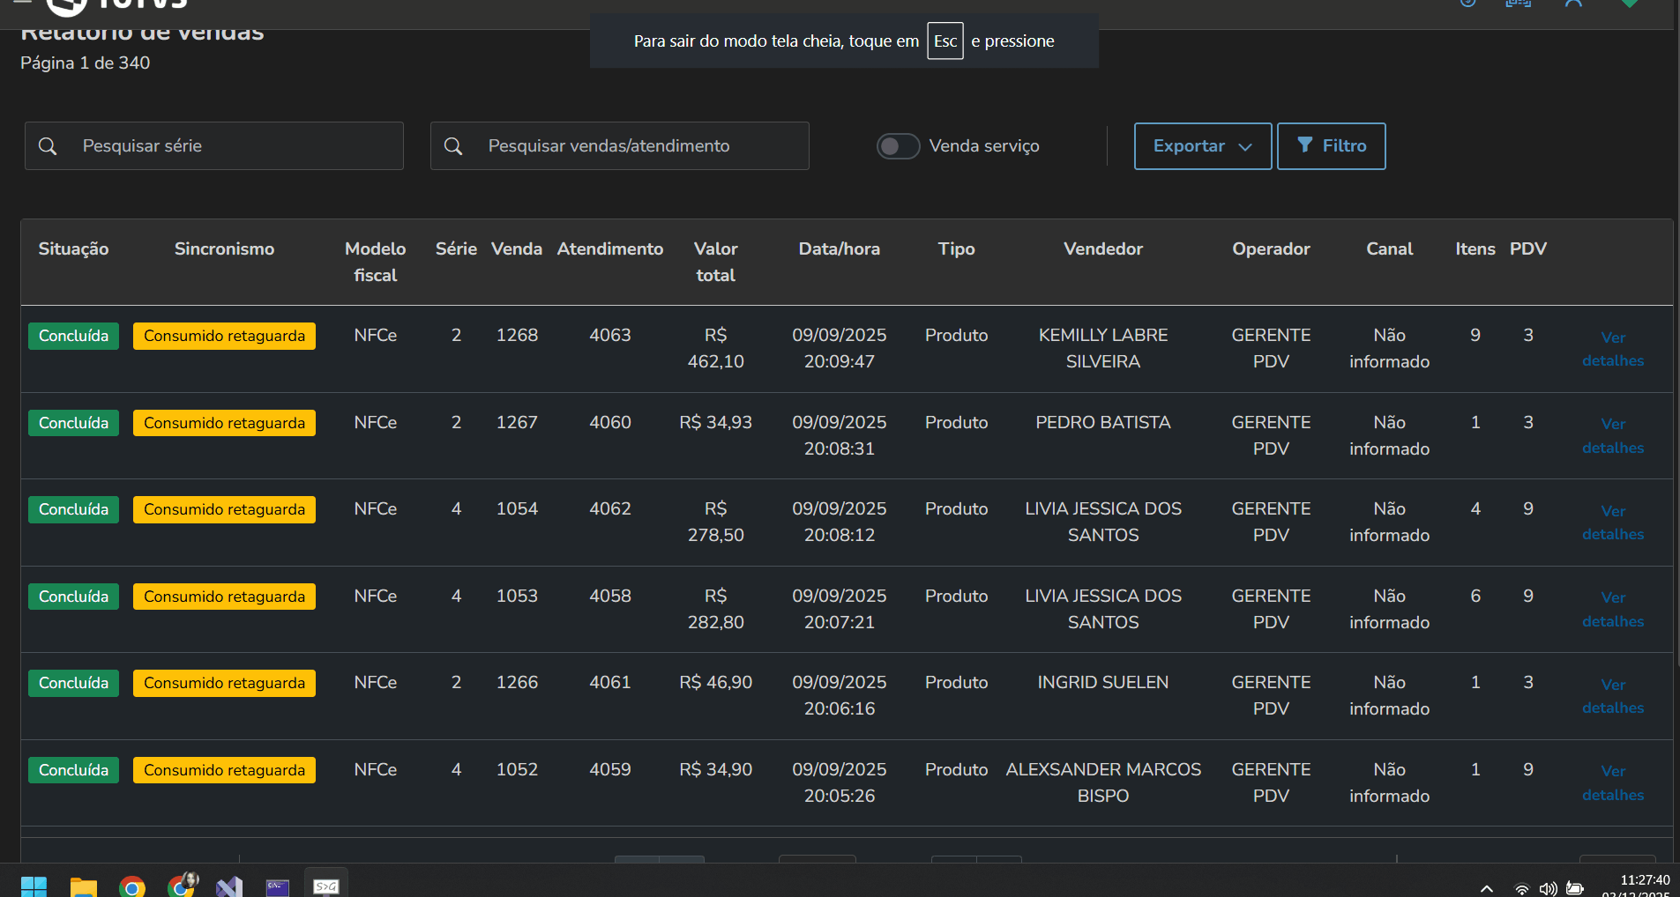
Task: View details of sale 1266
Action: click(1613, 696)
